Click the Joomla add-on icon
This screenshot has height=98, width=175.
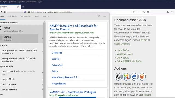click(x=126, y=76)
